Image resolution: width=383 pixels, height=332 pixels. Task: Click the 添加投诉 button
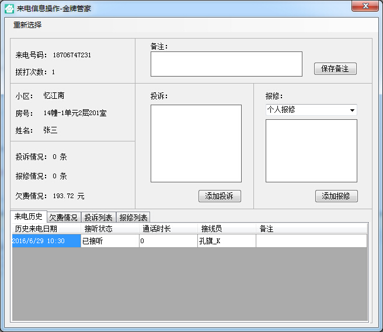(220, 196)
